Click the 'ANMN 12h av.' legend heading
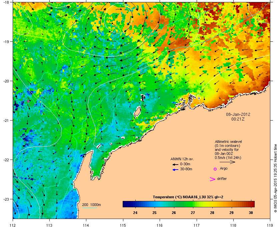The height and width of the screenshot is (227, 280). click(x=182, y=159)
